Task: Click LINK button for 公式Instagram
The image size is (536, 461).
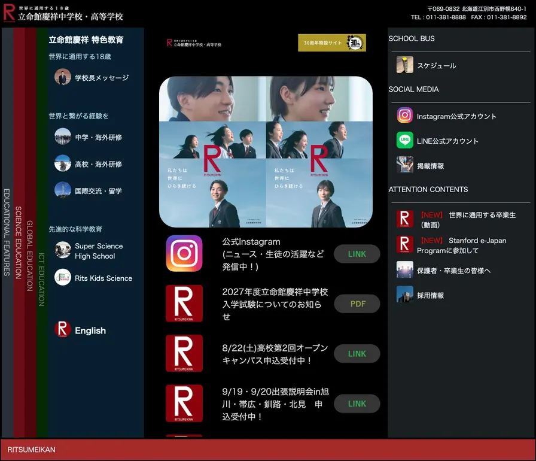Action: [x=357, y=254]
